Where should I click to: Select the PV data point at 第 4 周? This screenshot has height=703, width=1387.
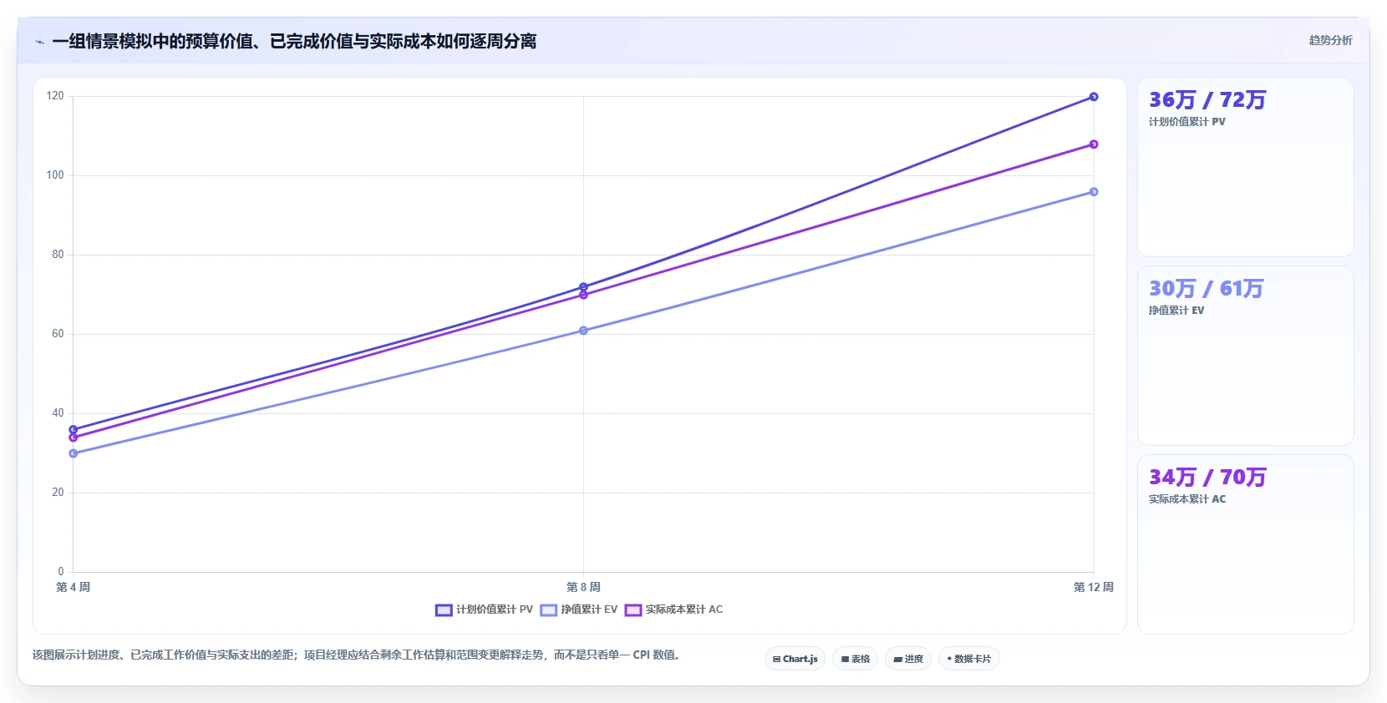74,430
